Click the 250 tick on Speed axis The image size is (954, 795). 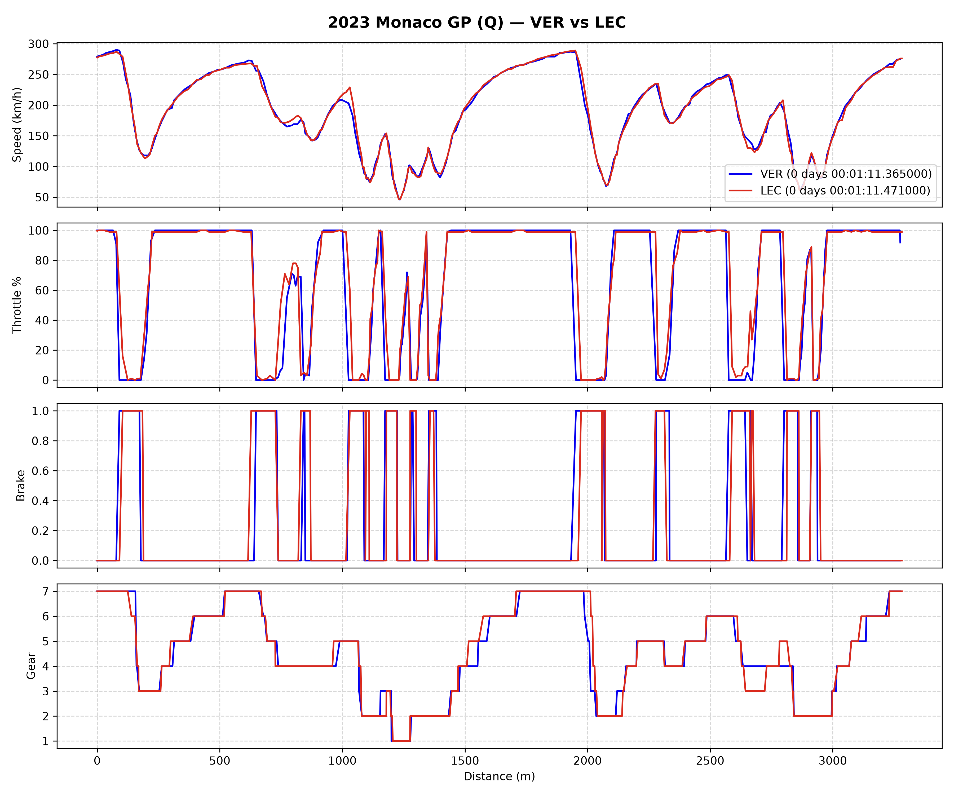(39, 75)
